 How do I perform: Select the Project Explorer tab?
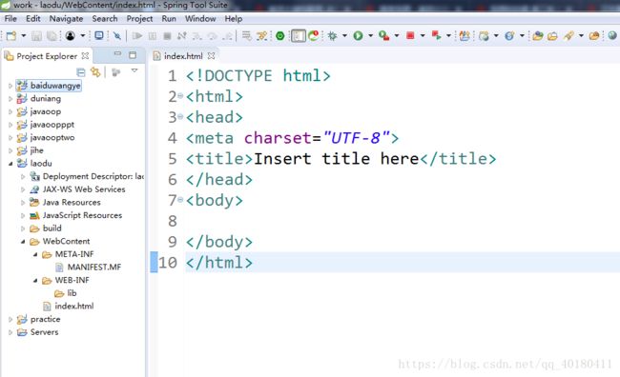click(47, 56)
